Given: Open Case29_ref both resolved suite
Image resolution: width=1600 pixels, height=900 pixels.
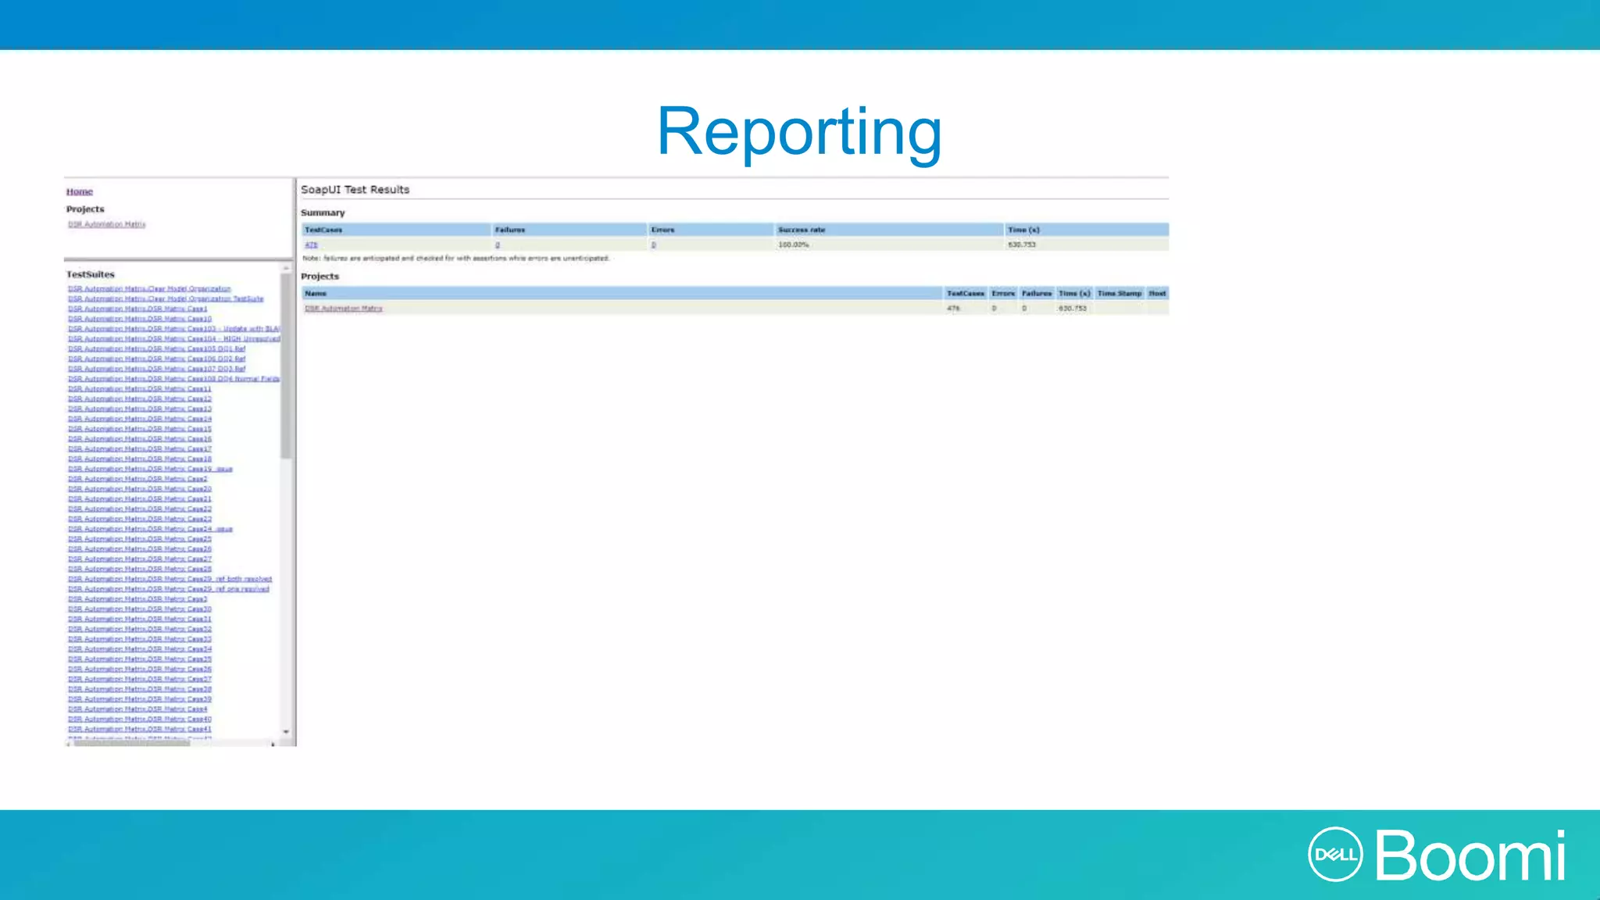Looking at the screenshot, I should coord(170,579).
